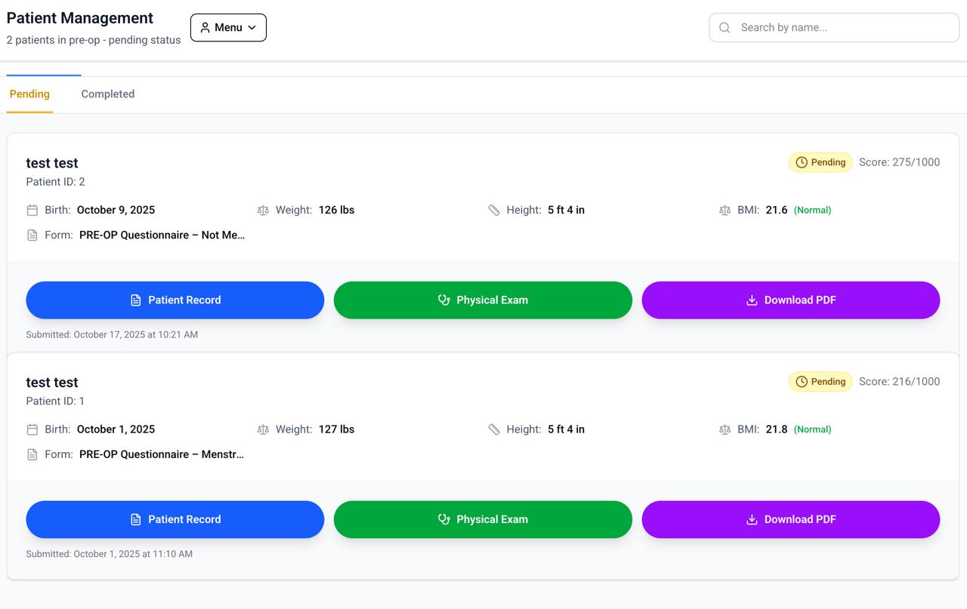Click the download arrow icon on Download PDF button
967x609 pixels.
752,300
